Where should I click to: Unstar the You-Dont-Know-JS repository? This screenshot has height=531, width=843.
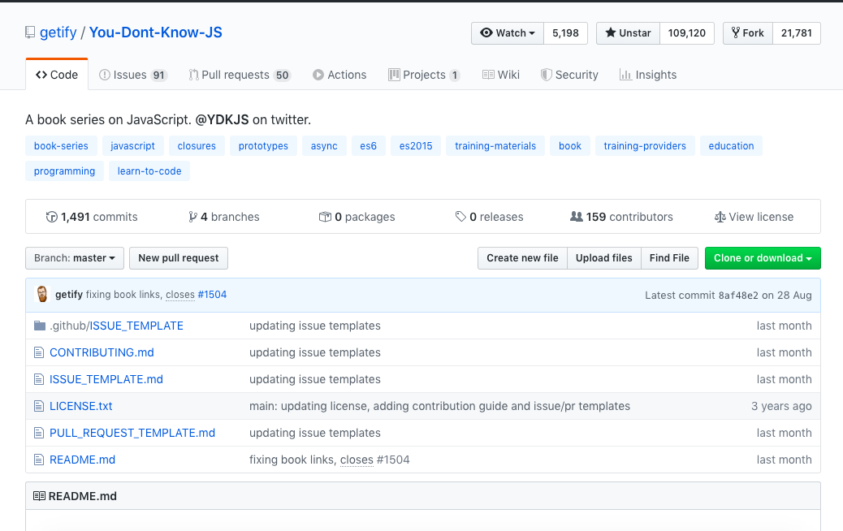point(628,32)
